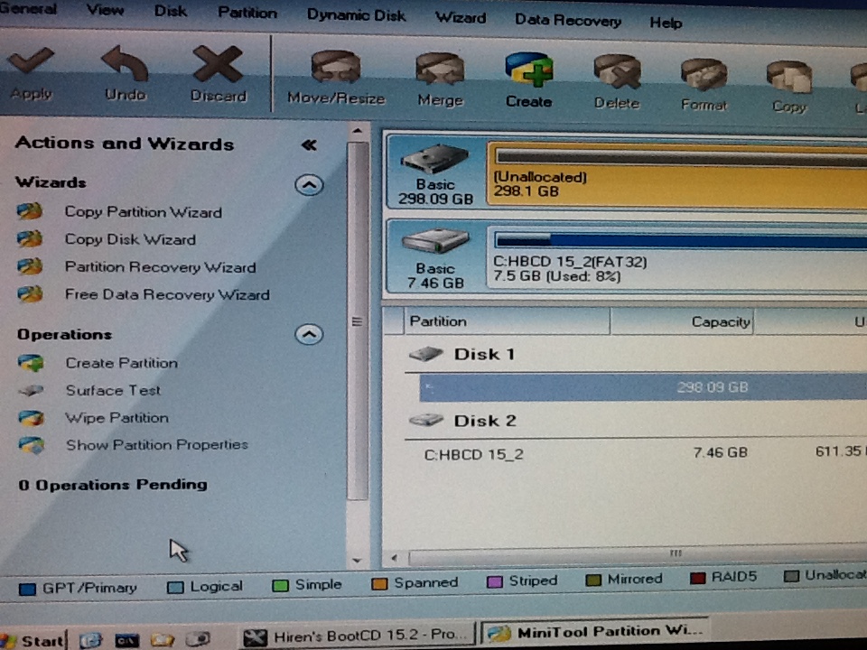
Task: Select the C:HBCD 15_2 row in list
Action: pyautogui.click(x=636, y=453)
